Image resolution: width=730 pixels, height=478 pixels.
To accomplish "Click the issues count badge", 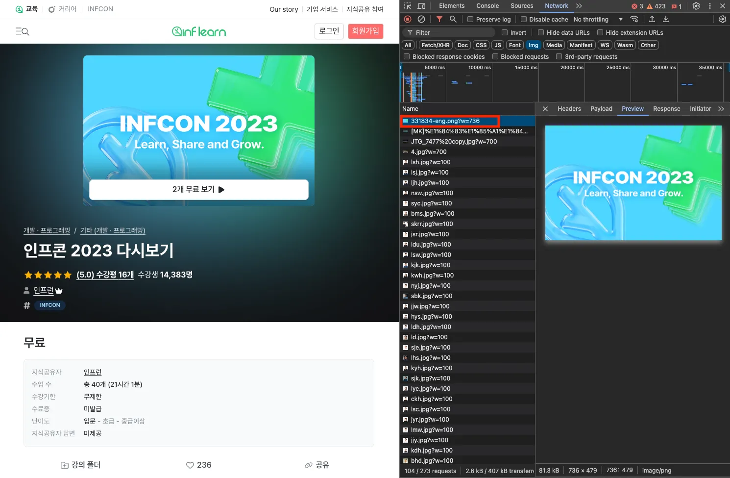I will pos(677,6).
